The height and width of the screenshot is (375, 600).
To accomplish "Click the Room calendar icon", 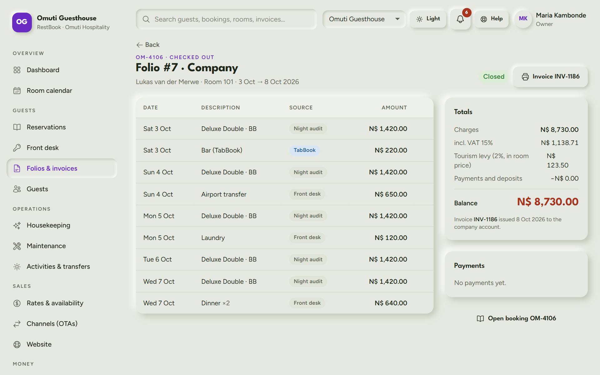I will click(17, 91).
